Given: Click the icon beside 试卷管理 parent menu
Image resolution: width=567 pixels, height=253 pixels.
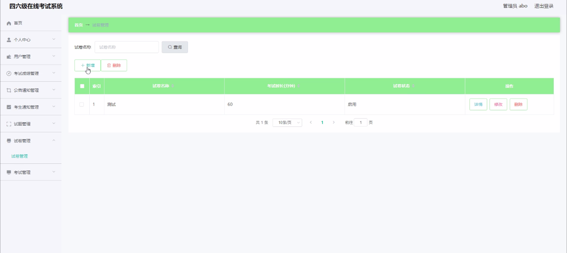Looking at the screenshot, I should pos(9,141).
